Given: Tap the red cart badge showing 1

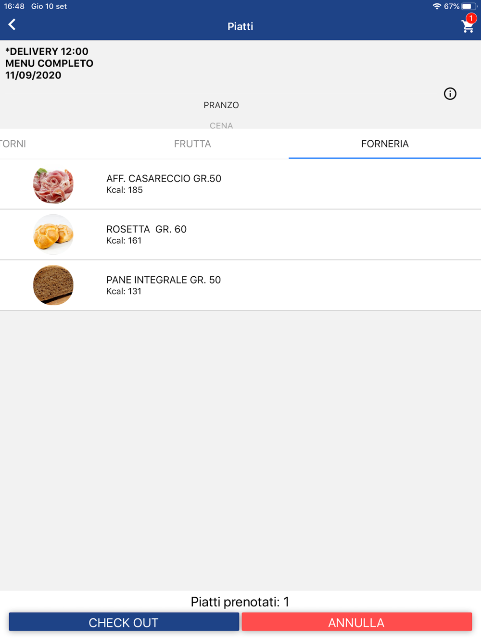Looking at the screenshot, I should [471, 18].
